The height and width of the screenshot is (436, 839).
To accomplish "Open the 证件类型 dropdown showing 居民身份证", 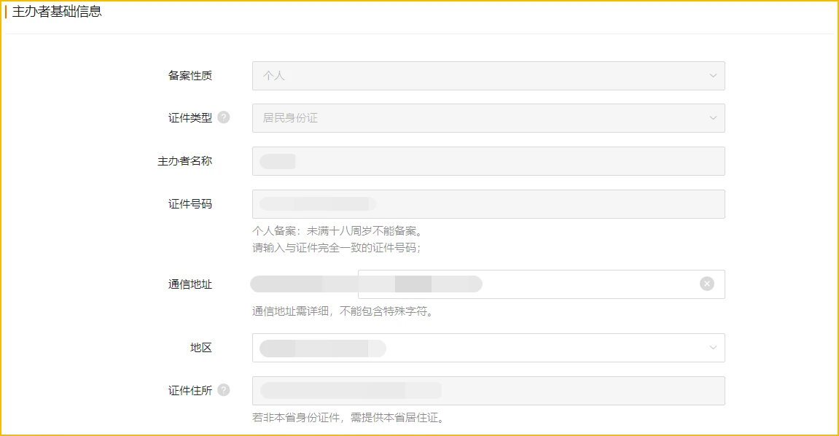I will (x=488, y=118).
